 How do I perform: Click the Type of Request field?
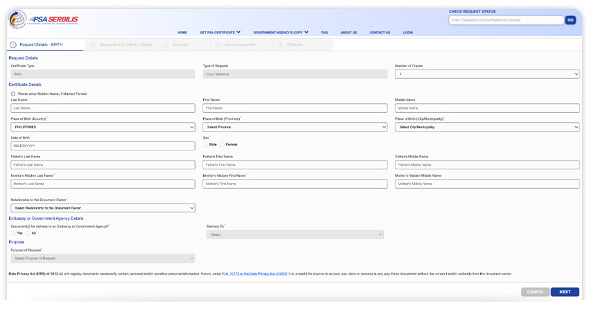(295, 74)
